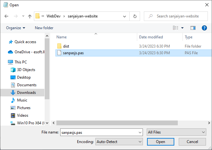Click New folder in the toolbar
The width and height of the screenshot is (212, 150).
pyautogui.click(x=44, y=28)
